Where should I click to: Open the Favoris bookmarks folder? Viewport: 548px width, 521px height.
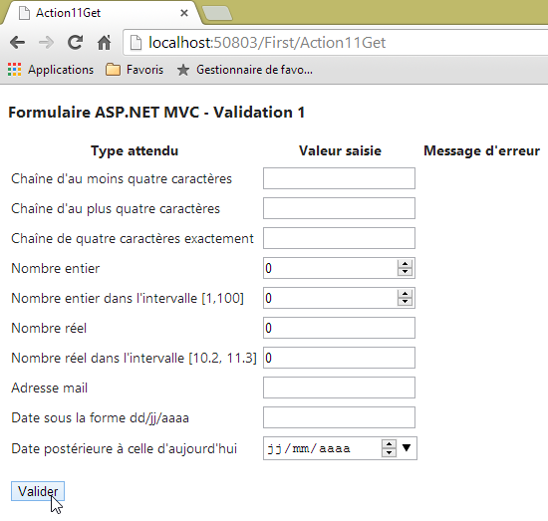pyautogui.click(x=135, y=70)
